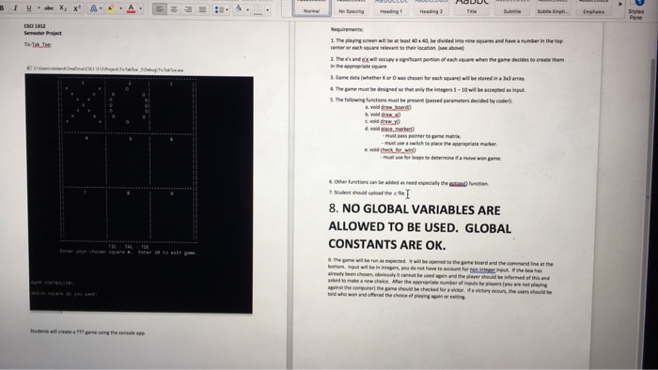Apply yellow text highlight color
Viewport: 658px width, 370px height.
111,8
